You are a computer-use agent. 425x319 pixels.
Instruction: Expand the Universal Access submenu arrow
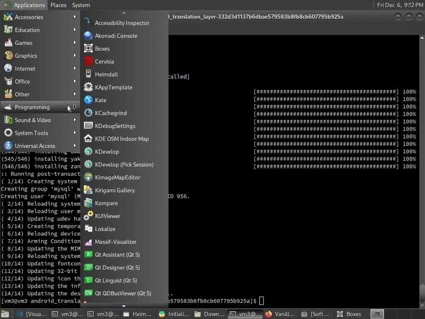[x=75, y=146]
